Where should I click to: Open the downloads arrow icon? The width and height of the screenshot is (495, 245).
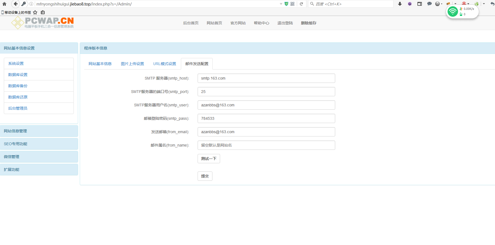(x=400, y=4)
